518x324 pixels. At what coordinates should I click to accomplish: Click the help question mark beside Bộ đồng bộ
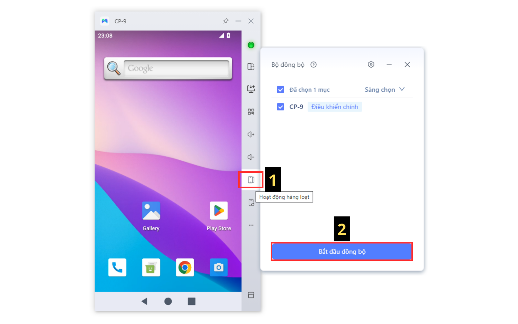click(313, 64)
